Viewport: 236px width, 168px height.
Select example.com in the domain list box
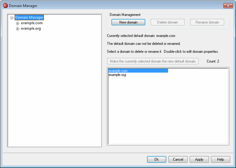[x=138, y=71]
